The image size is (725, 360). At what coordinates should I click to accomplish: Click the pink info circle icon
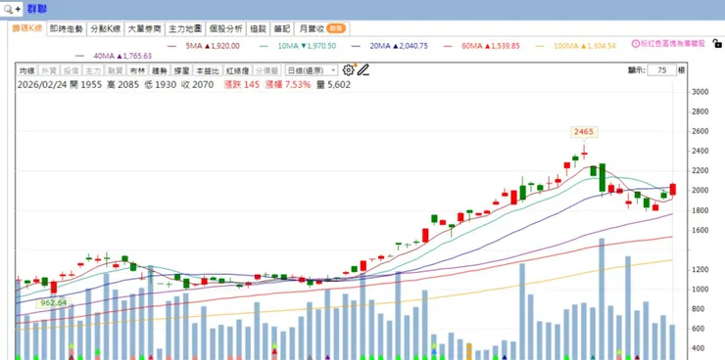tap(635, 44)
